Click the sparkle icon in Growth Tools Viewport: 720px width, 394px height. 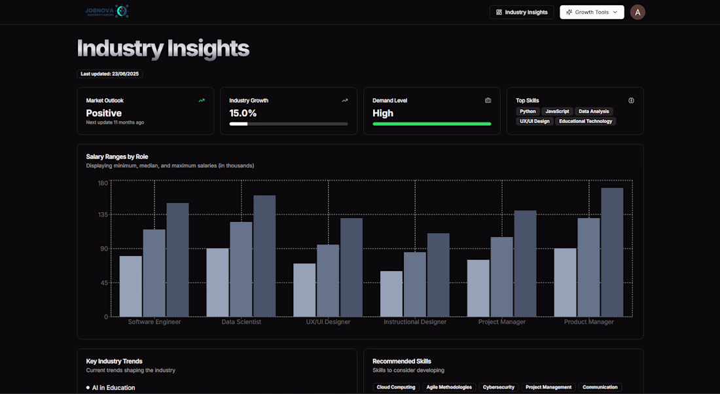pos(569,12)
